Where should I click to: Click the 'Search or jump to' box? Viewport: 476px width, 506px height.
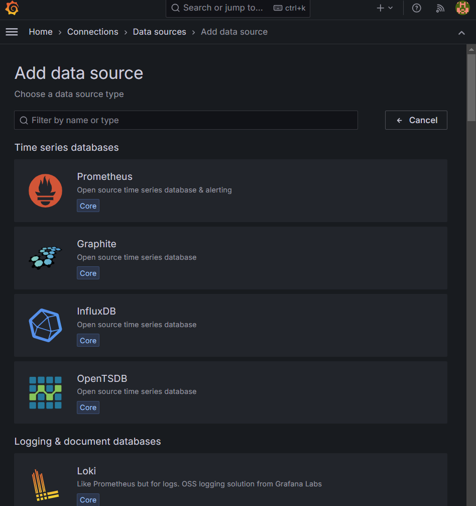point(238,8)
